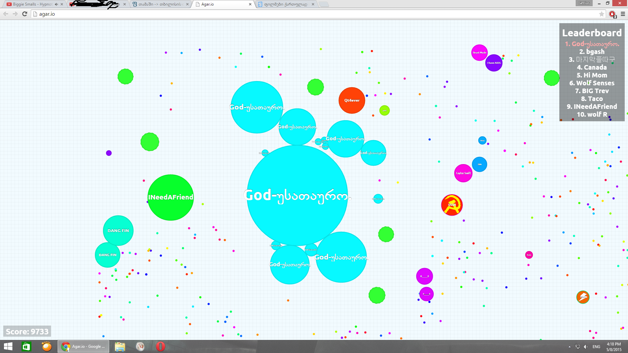This screenshot has height=353, width=628.
Task: Show hidden system tray icons arrow
Action: coord(569,347)
